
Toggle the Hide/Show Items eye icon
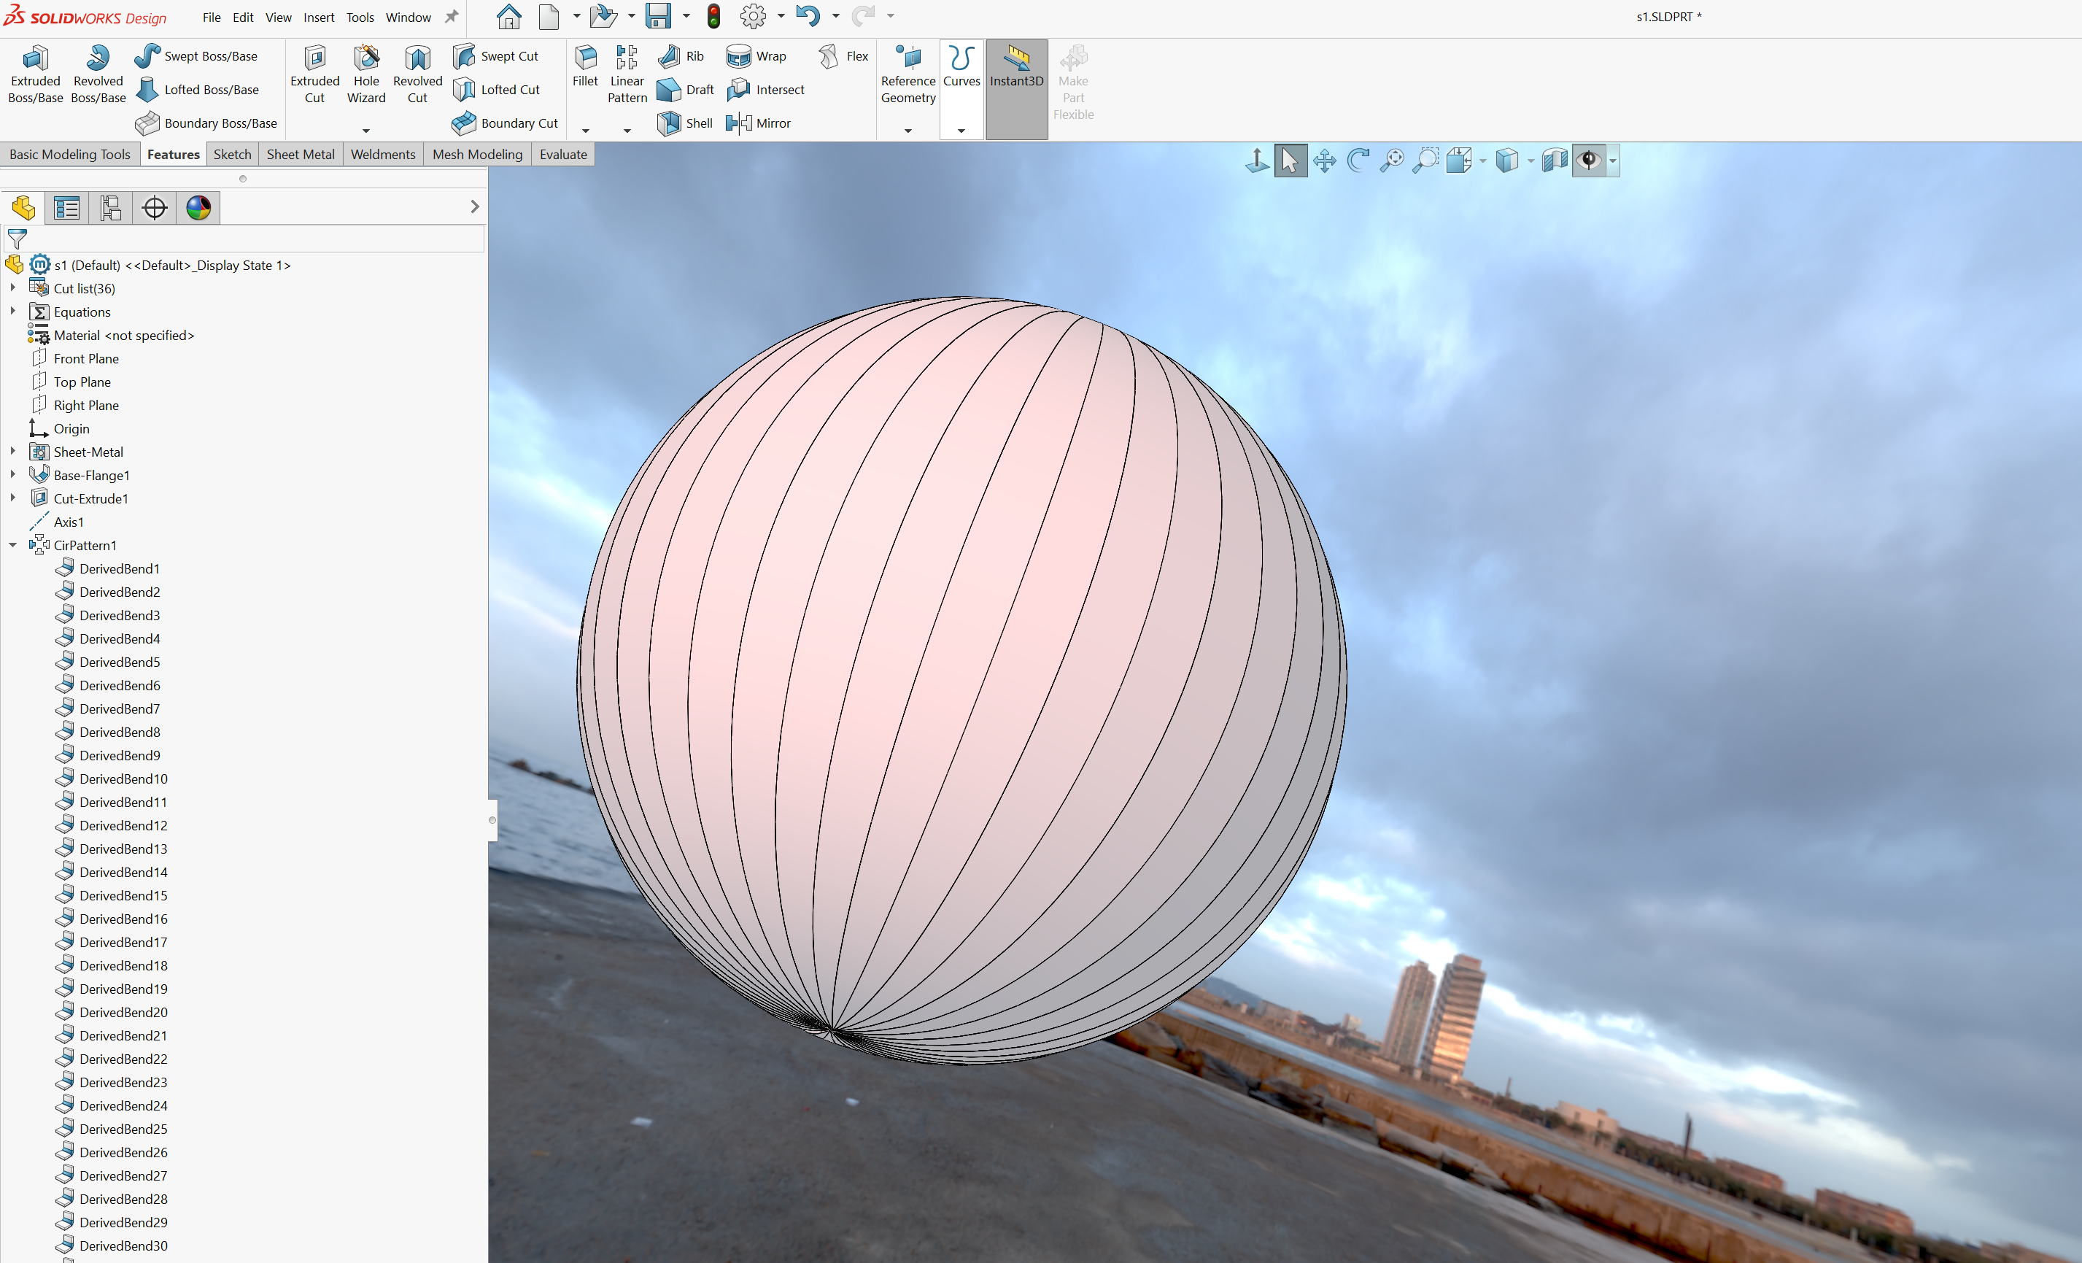(1590, 161)
